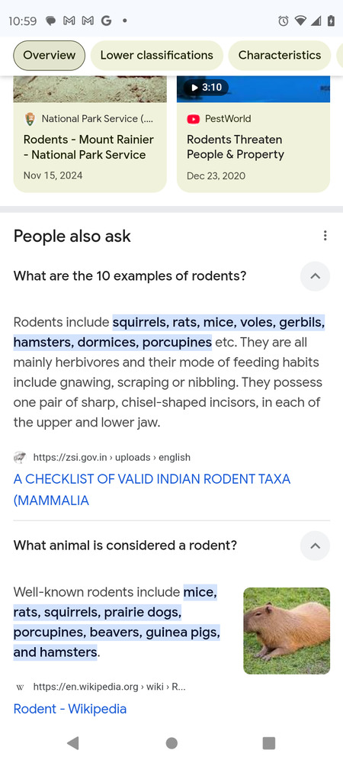Viewport: 343px width, 763px height.
Task: Collapse the 10 examples of rodents question
Action: pyautogui.click(x=315, y=276)
